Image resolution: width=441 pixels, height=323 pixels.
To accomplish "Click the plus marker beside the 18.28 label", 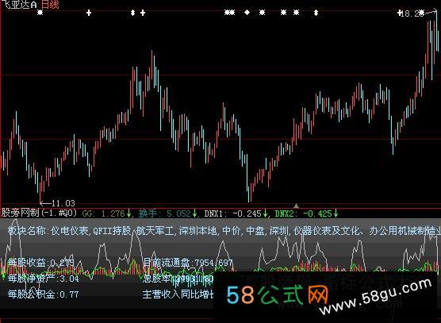I will (x=400, y=13).
